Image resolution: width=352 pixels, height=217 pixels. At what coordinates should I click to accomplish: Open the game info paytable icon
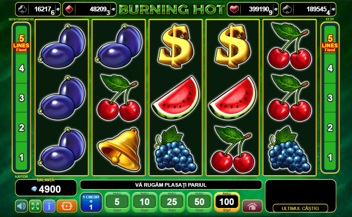tap(49, 206)
